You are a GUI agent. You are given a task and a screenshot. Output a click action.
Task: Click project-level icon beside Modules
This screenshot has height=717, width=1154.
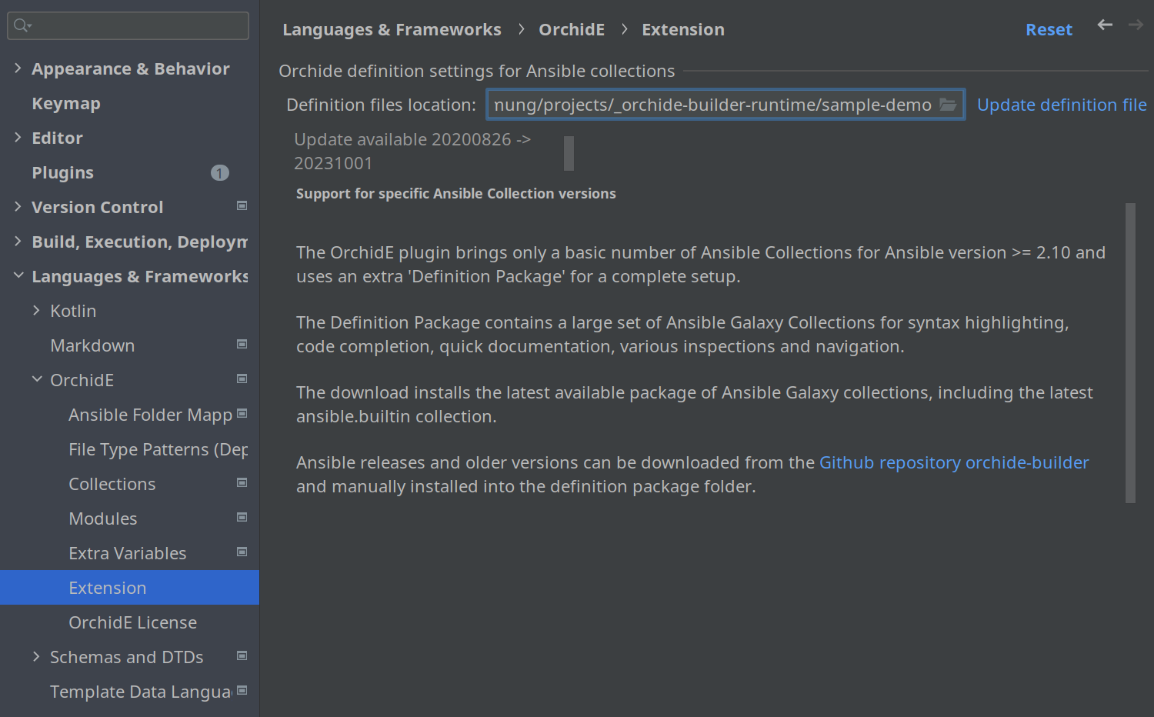(x=242, y=518)
